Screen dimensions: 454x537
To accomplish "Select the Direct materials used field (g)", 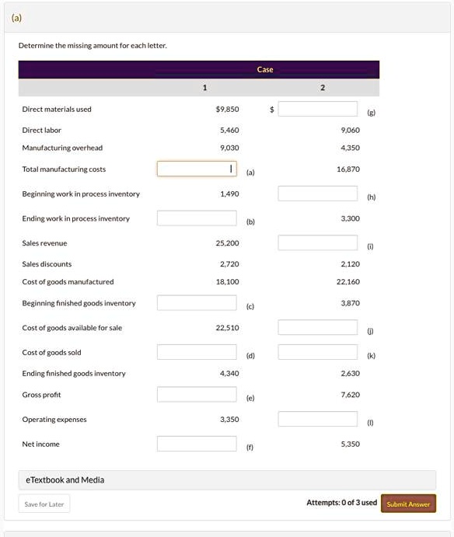I will (318, 109).
